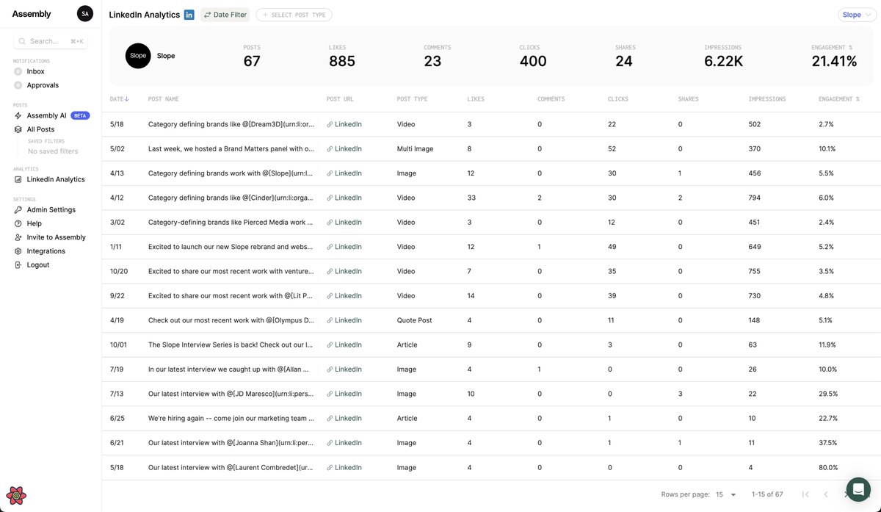Go to previous page pagination arrow

[826, 494]
